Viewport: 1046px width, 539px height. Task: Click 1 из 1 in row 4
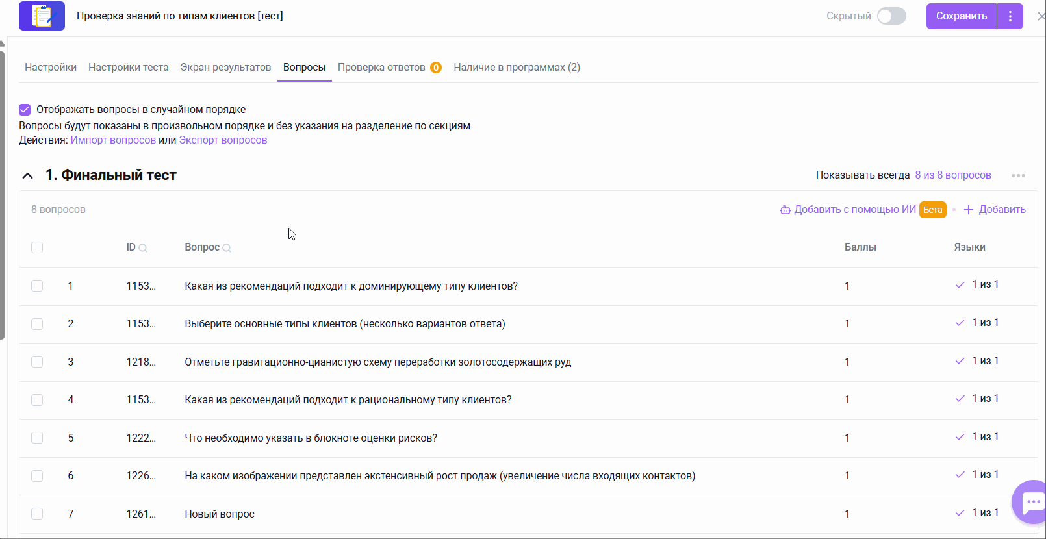(985, 399)
